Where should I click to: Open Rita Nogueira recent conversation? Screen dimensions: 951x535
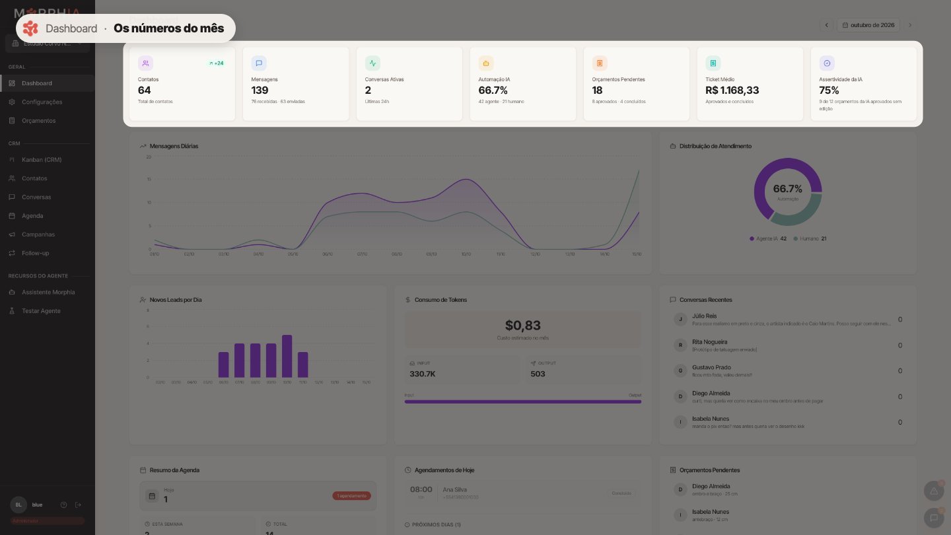pyautogui.click(x=788, y=345)
